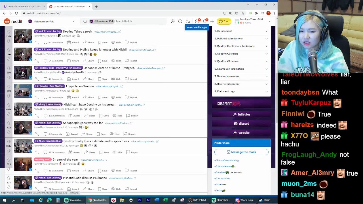
Task: Open Reddit chat icon with notification badge
Action: 197,22
